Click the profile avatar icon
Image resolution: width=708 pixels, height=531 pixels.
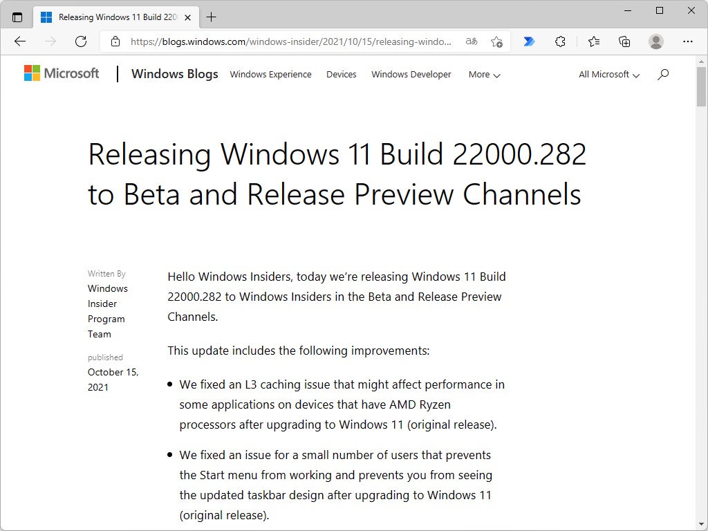click(x=655, y=41)
